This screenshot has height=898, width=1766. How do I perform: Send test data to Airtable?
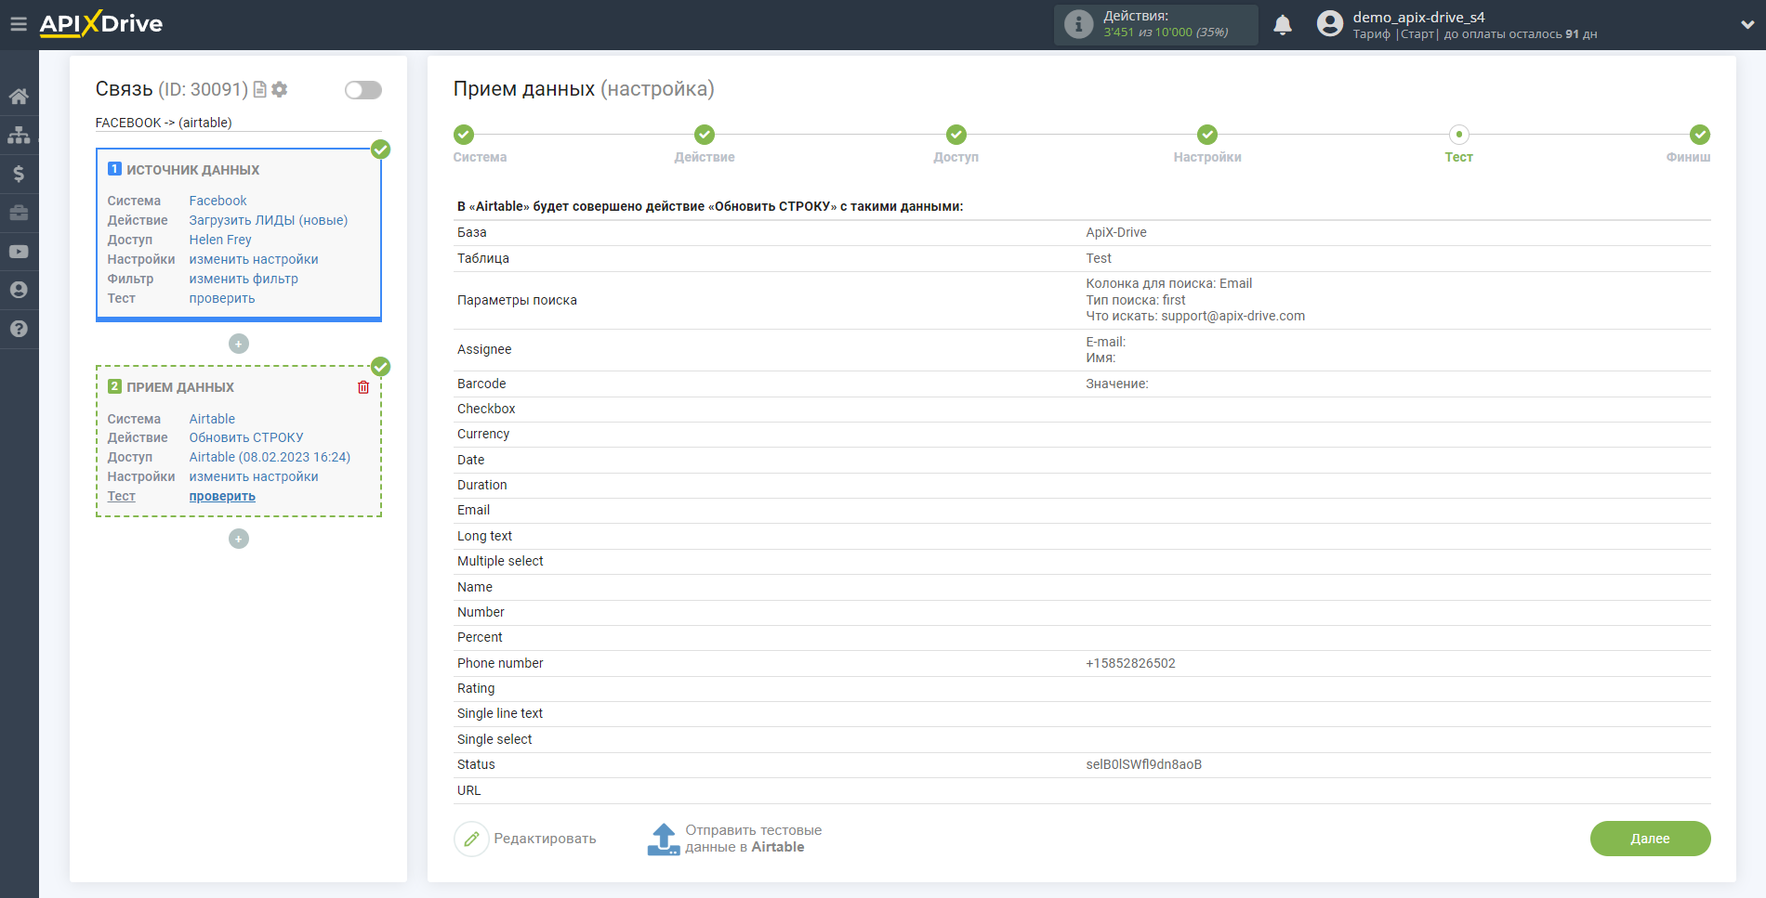point(734,839)
